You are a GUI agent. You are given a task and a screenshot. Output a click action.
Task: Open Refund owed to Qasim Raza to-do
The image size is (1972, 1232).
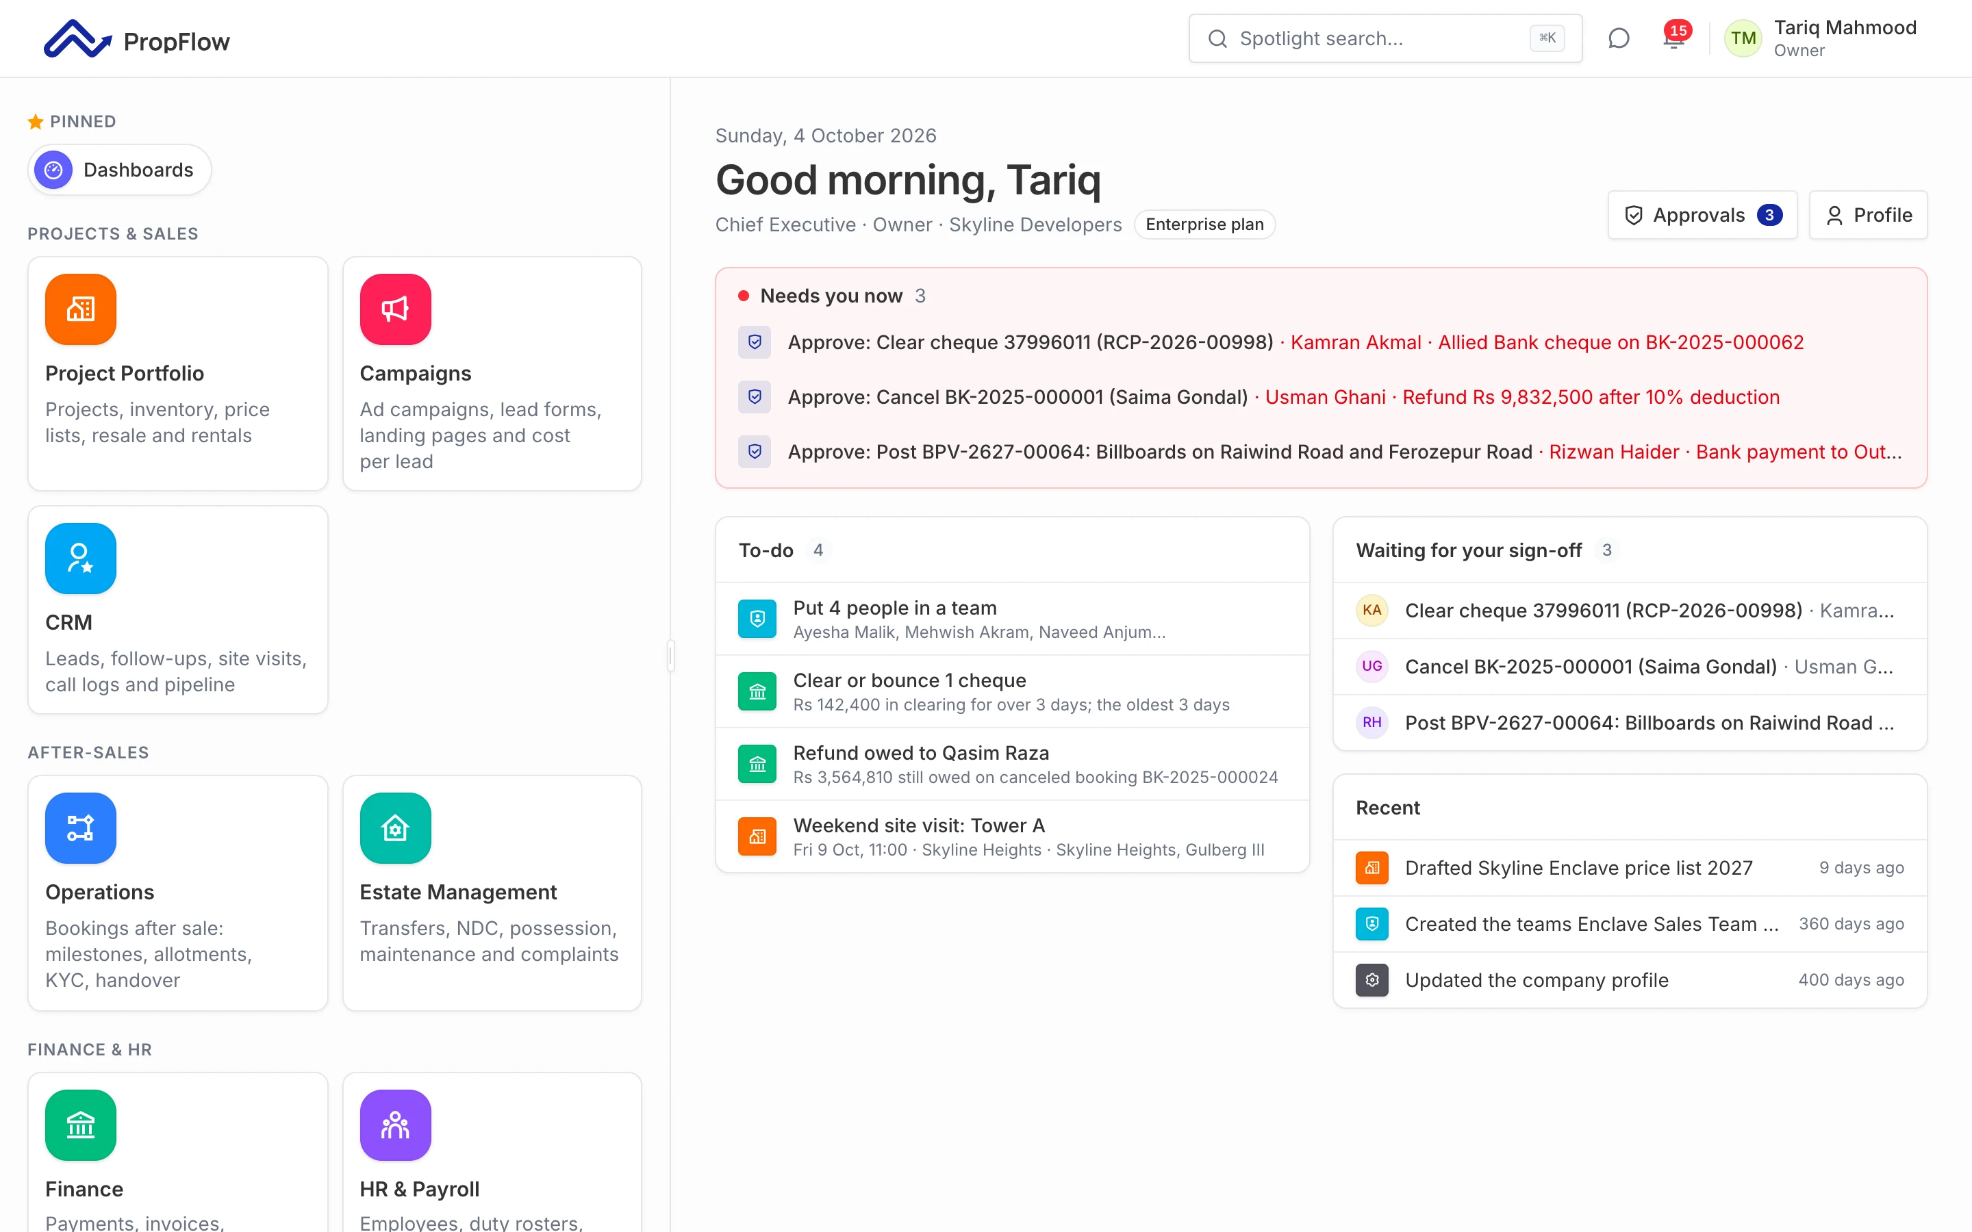(1012, 765)
